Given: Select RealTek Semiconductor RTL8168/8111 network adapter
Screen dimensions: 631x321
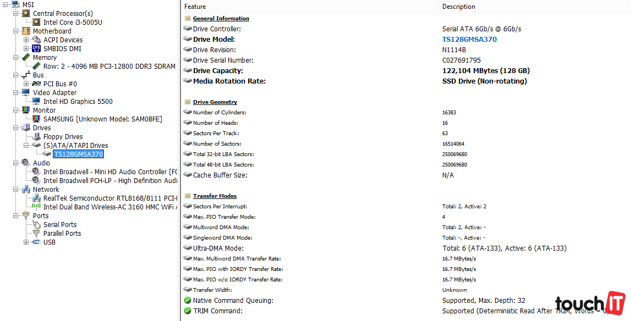Looking at the screenshot, I should 109,198.
